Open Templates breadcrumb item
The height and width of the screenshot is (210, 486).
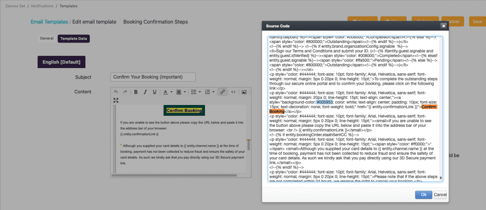[x=68, y=6]
